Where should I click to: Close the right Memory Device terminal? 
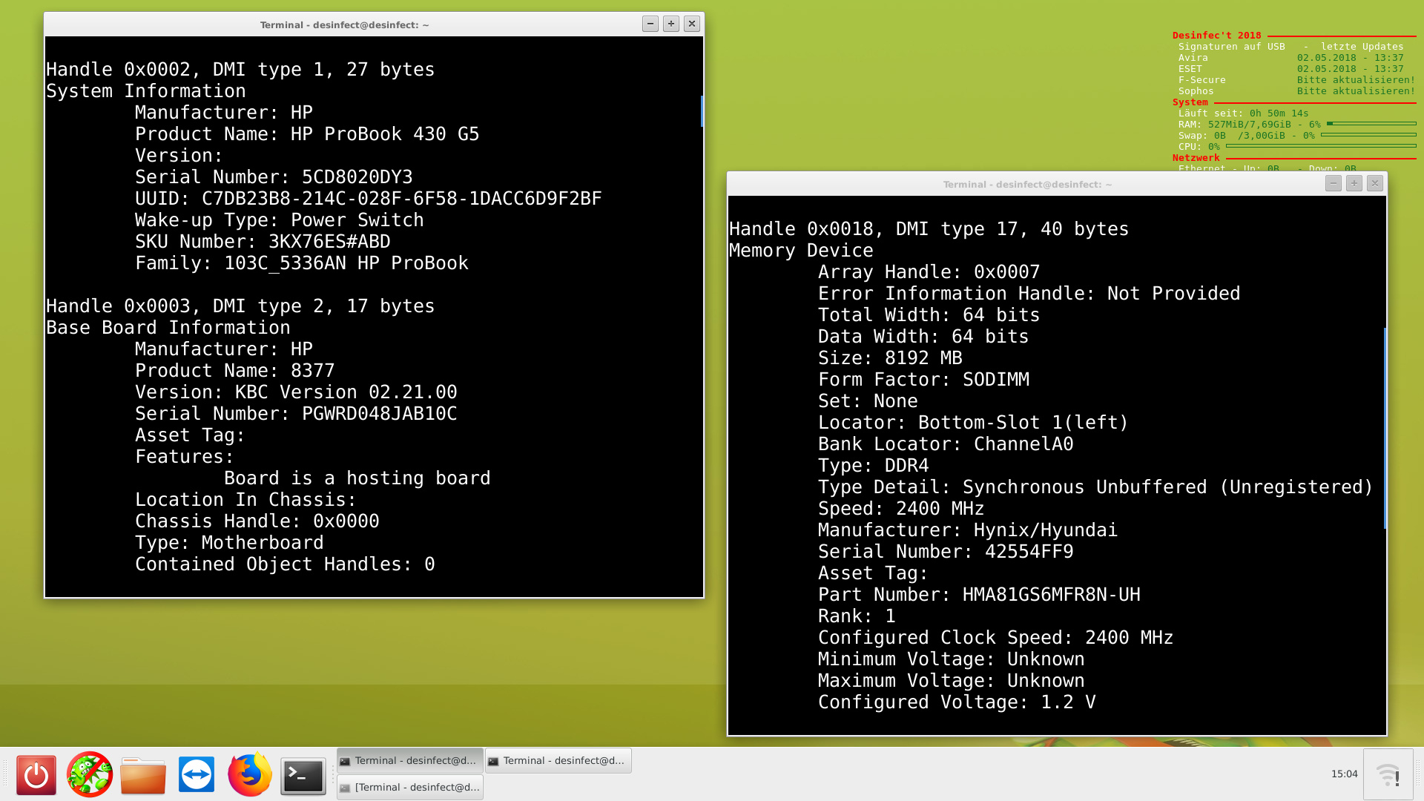point(1375,183)
